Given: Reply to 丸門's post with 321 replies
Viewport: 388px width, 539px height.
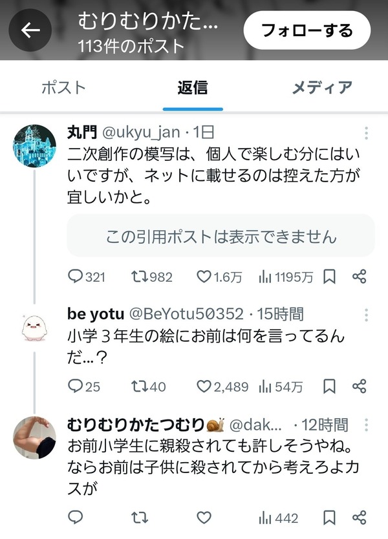Looking at the screenshot, I should click(87, 277).
